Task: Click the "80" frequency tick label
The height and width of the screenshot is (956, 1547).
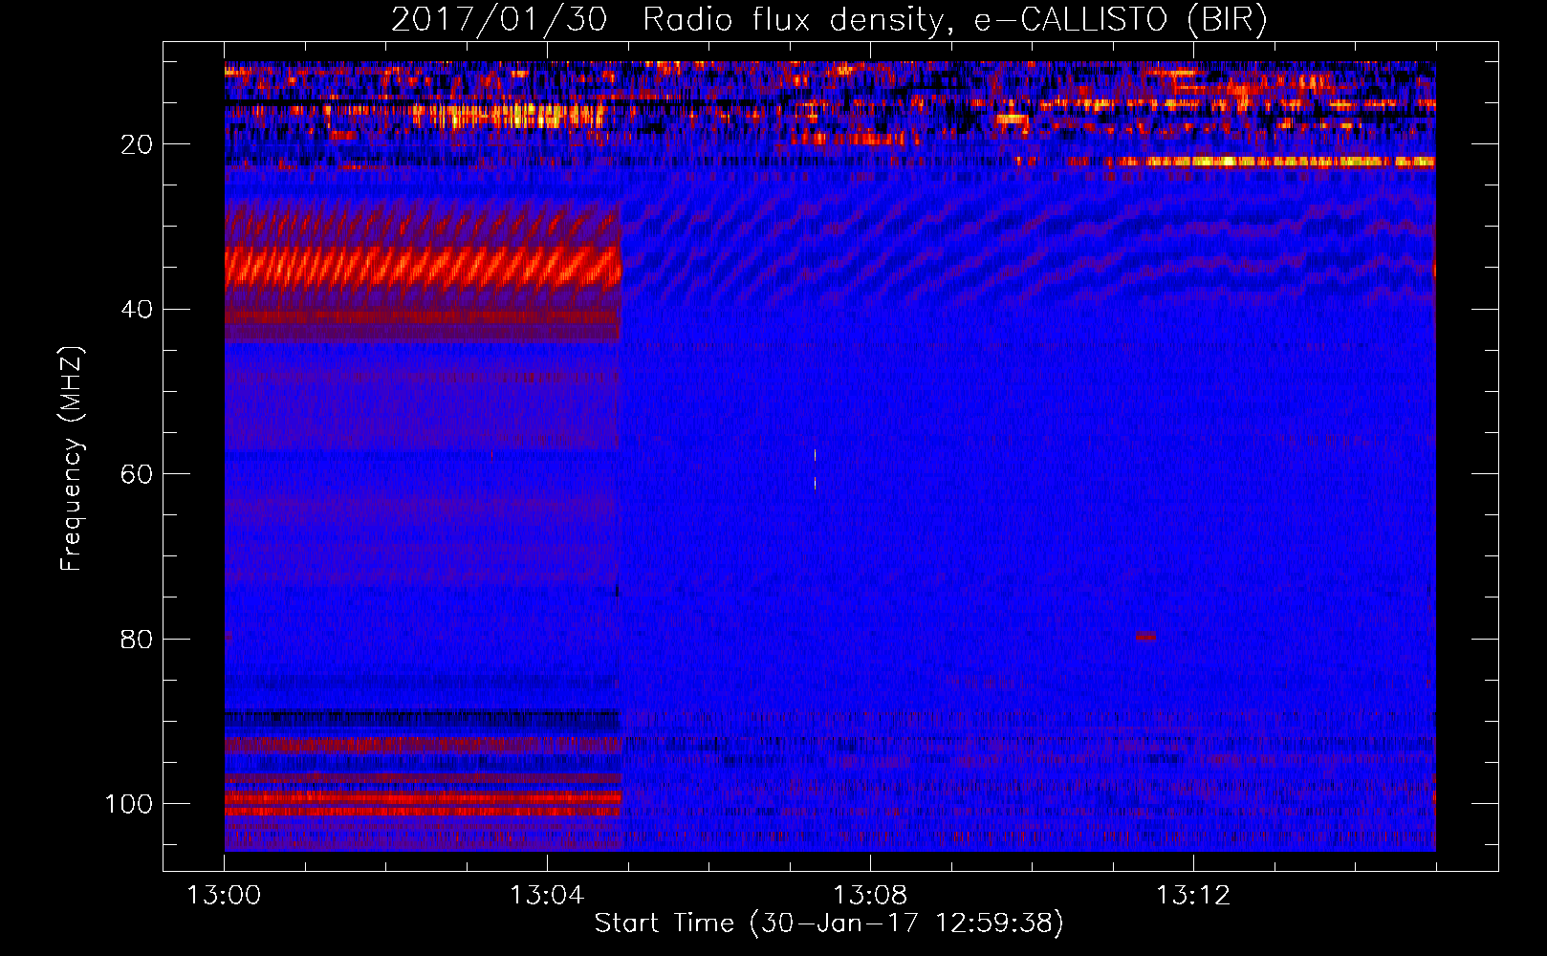Action: coord(137,640)
